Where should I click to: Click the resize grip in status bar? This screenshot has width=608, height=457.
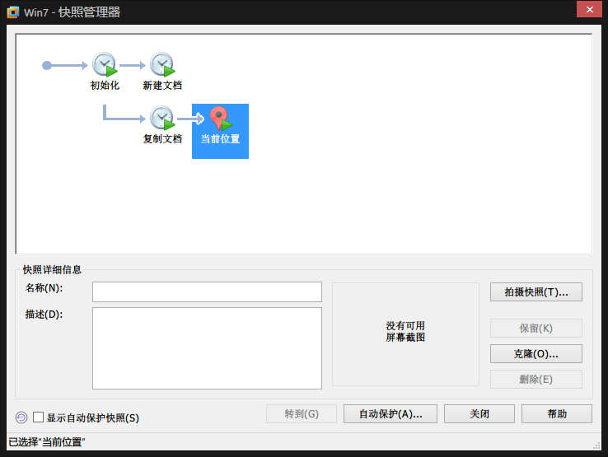coord(596,445)
